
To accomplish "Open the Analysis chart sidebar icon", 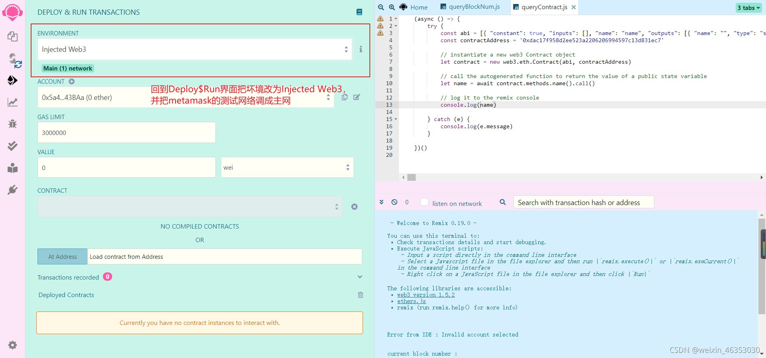I will click(x=12, y=102).
